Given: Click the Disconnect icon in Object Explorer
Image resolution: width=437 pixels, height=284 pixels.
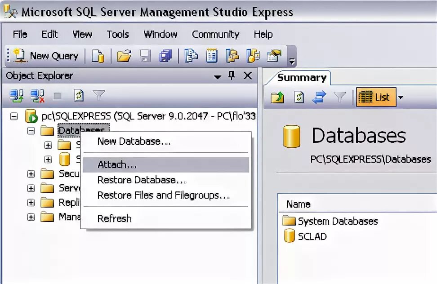Looking at the screenshot, I should coord(37,96).
